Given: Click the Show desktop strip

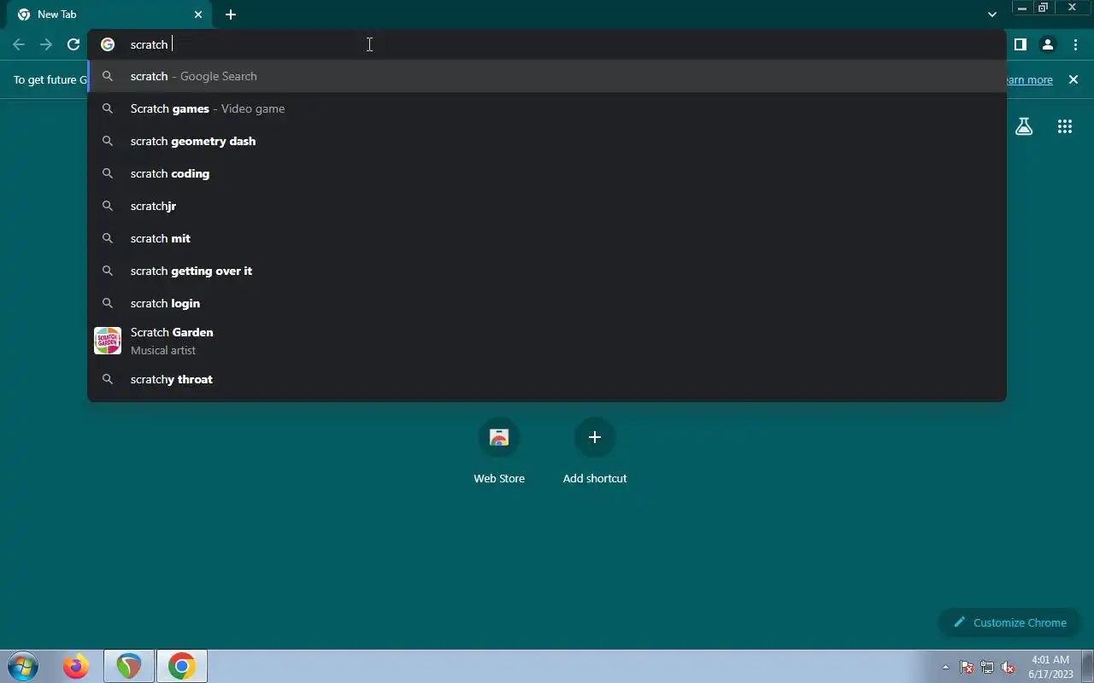Looking at the screenshot, I should pos(1087,667).
